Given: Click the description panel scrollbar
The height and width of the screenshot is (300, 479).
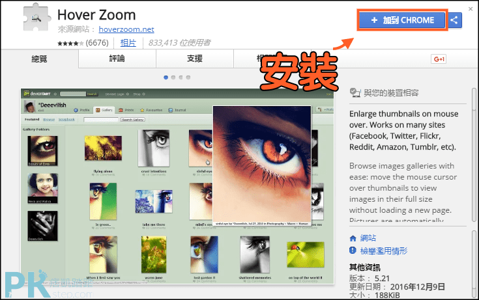Looking at the screenshot, I should click(474, 155).
